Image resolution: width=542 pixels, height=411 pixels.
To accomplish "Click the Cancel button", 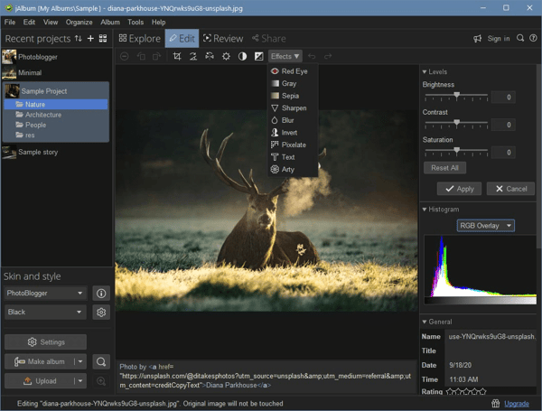I will coord(511,189).
